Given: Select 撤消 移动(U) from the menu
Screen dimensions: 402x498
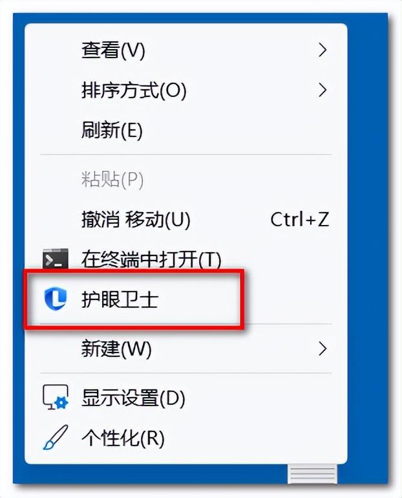Looking at the screenshot, I should (x=136, y=219).
